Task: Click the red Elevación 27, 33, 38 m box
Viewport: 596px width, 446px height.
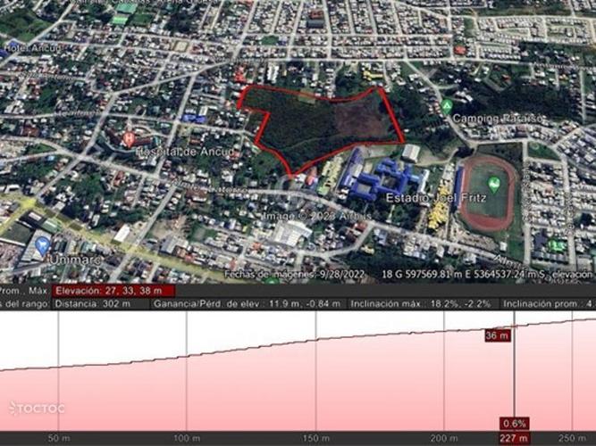Action: tap(113, 290)
